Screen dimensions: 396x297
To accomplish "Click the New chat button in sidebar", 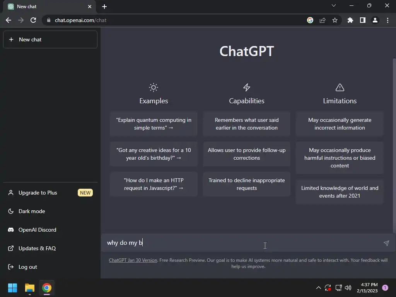I will pos(50,39).
